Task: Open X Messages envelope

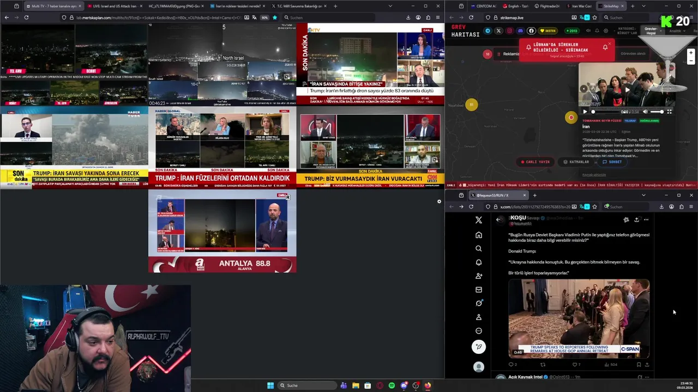Action: pyautogui.click(x=479, y=290)
